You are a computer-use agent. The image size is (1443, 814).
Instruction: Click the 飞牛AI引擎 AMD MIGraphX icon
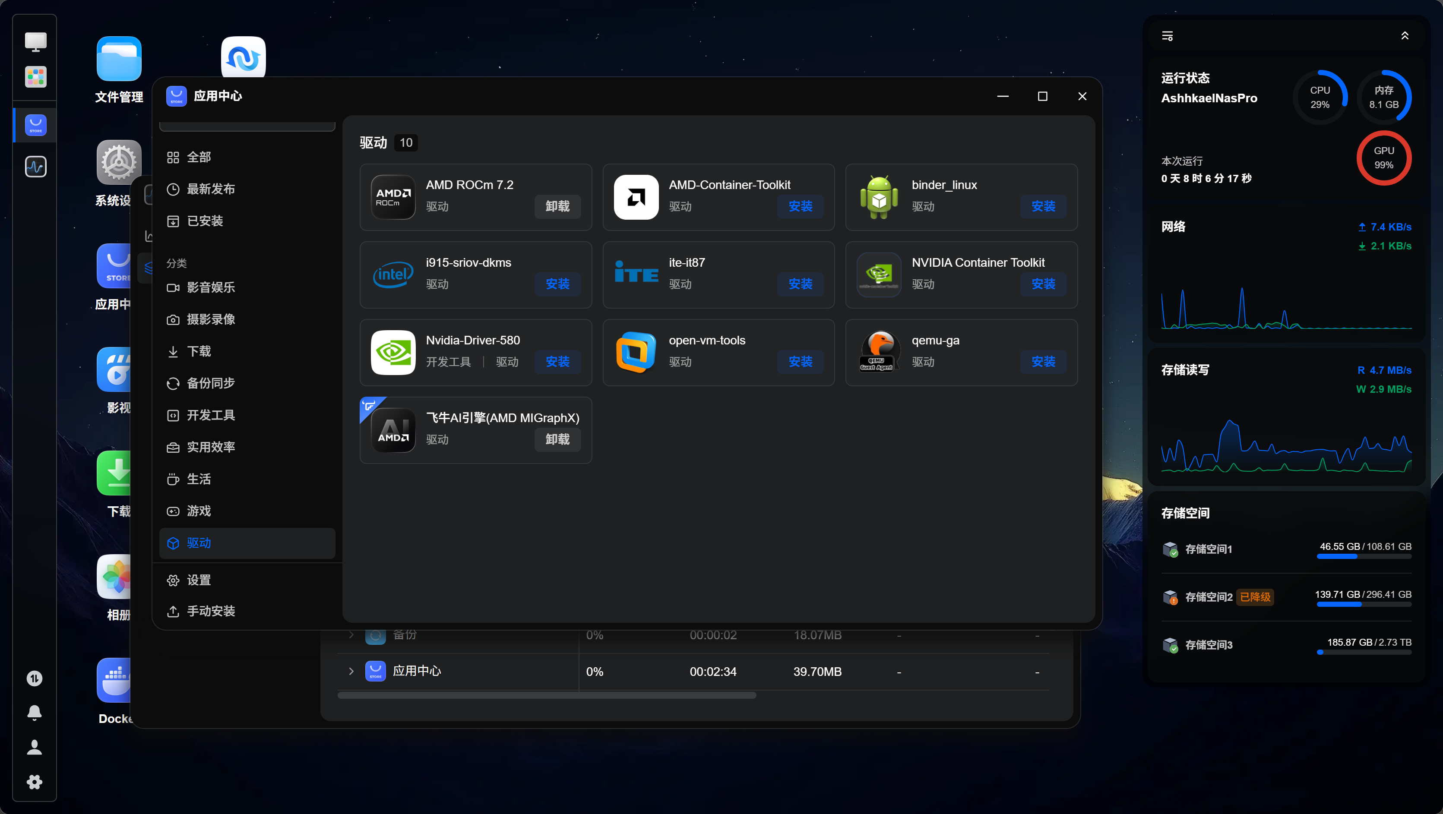point(393,430)
